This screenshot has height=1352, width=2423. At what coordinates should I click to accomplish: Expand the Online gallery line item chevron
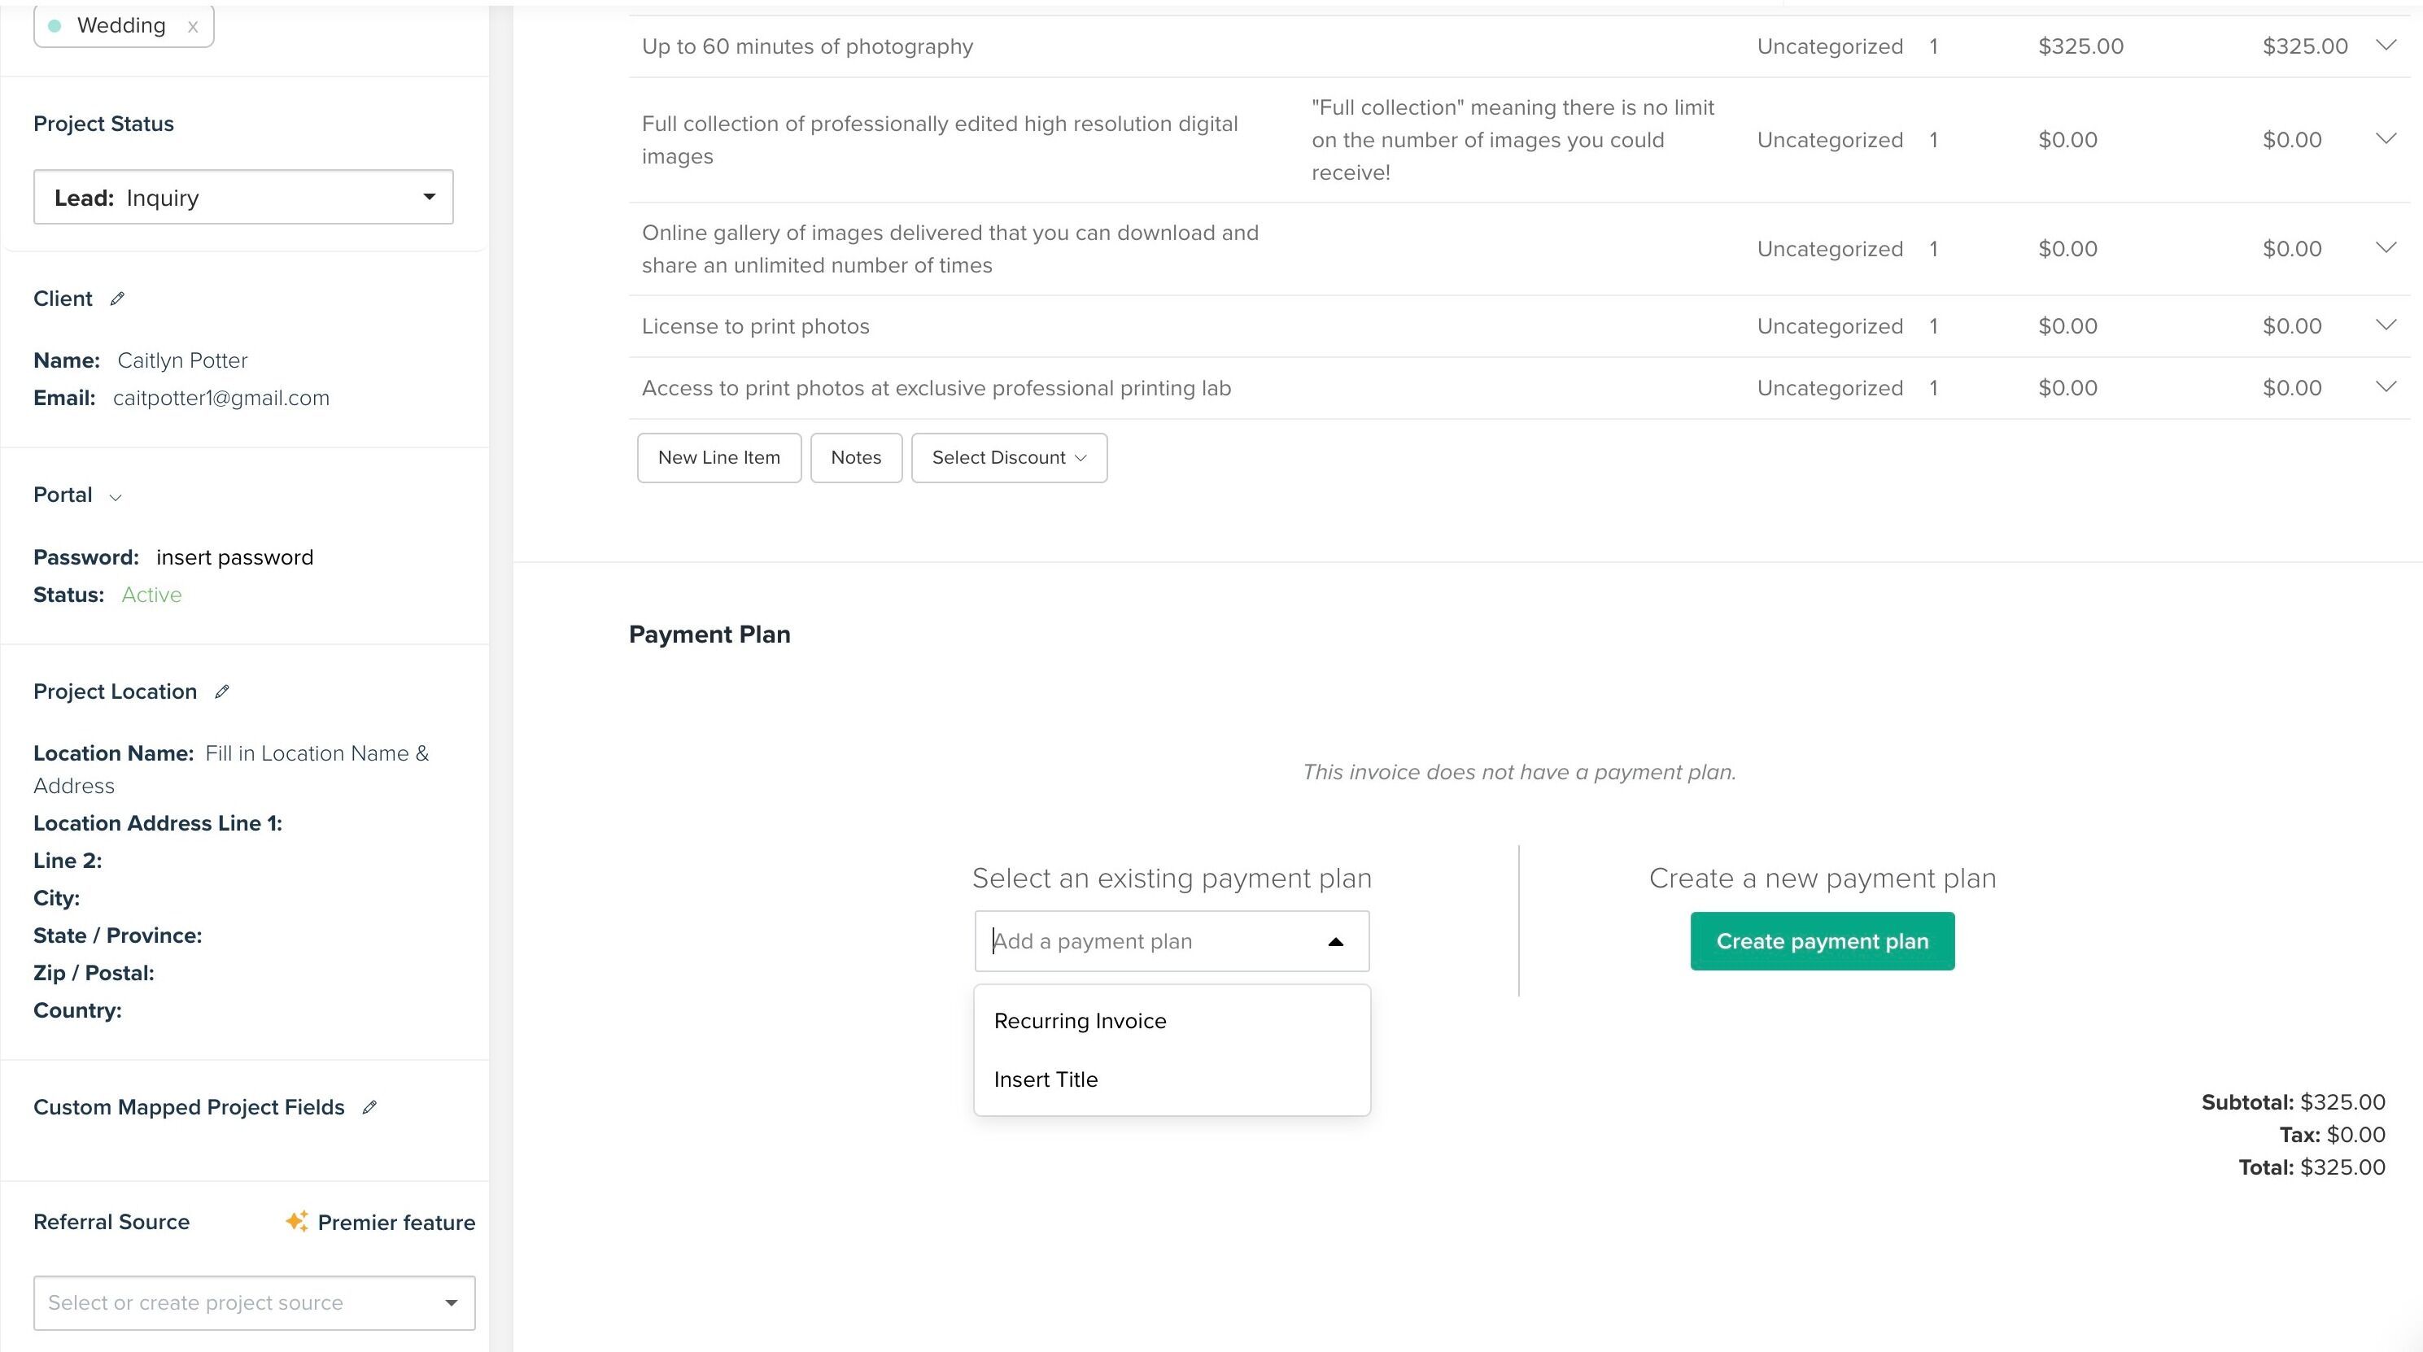(x=2386, y=247)
